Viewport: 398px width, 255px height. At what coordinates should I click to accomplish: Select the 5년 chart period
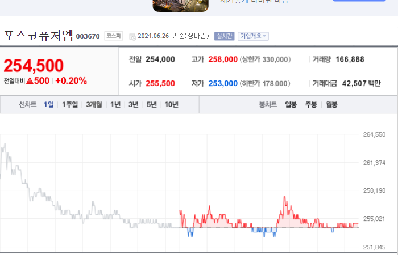152,104
